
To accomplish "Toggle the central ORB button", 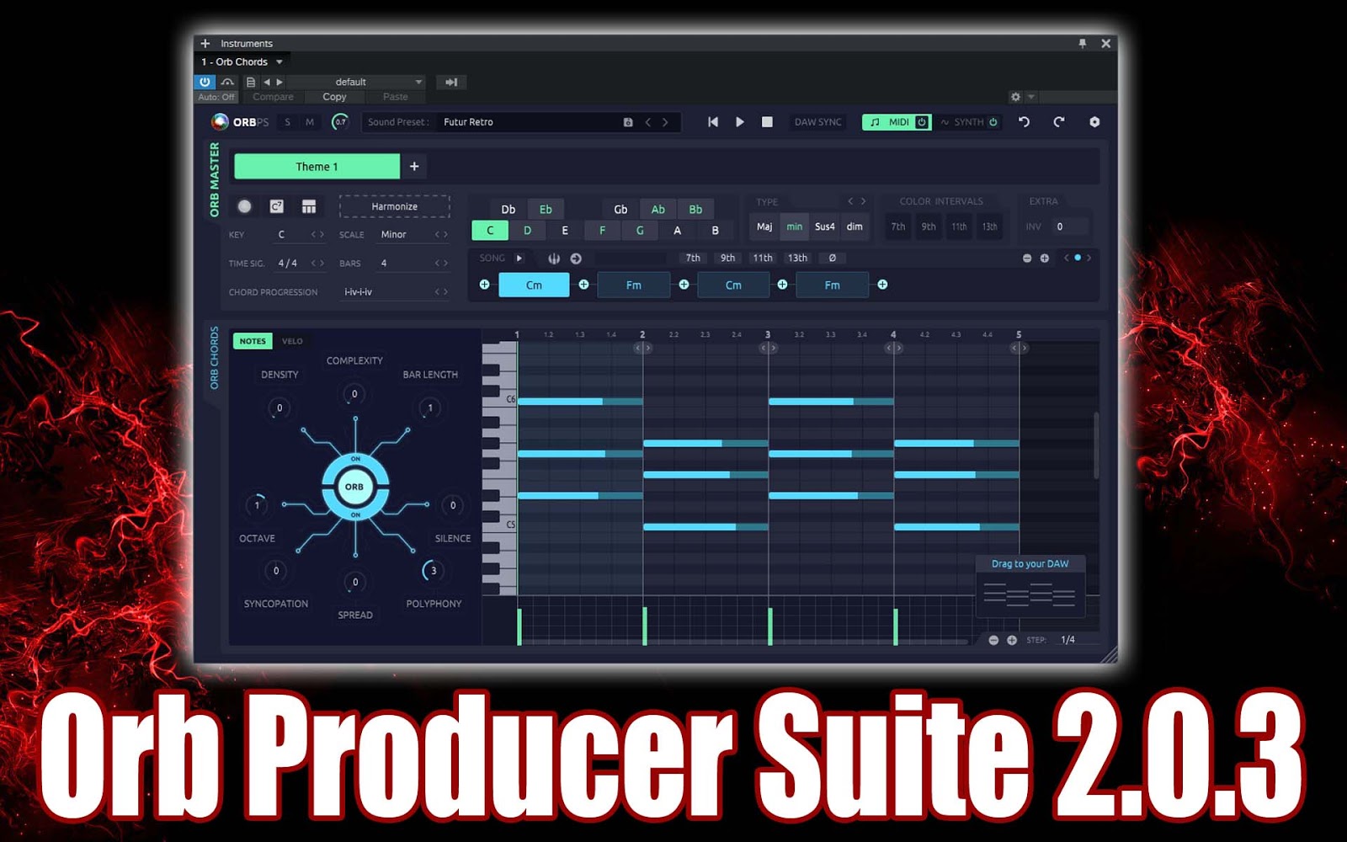I will (x=354, y=487).
